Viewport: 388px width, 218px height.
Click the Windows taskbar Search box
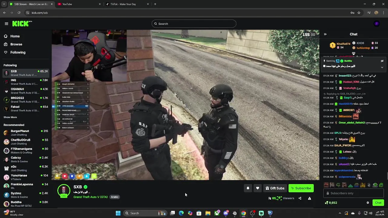coord(145,213)
